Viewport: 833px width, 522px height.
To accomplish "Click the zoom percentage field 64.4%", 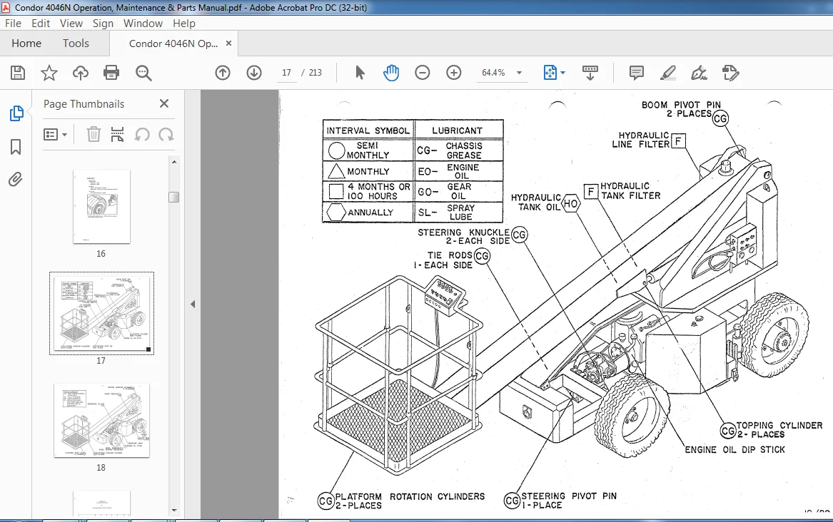I will (x=493, y=73).
